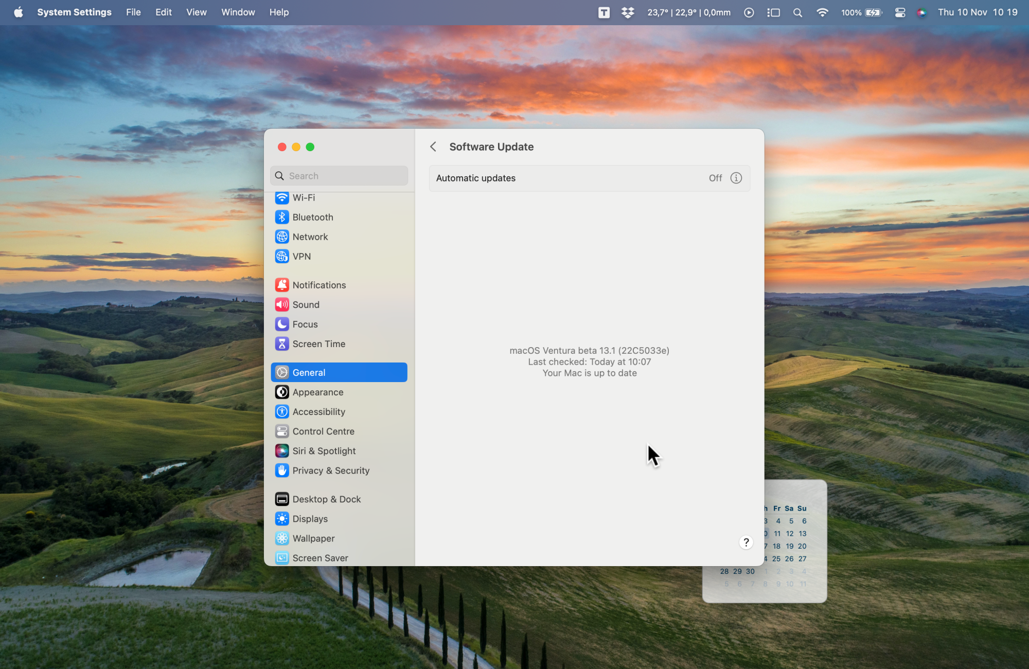Screen dimensions: 1029x669
Task: Click the Automatic updates row
Action: 590,178
